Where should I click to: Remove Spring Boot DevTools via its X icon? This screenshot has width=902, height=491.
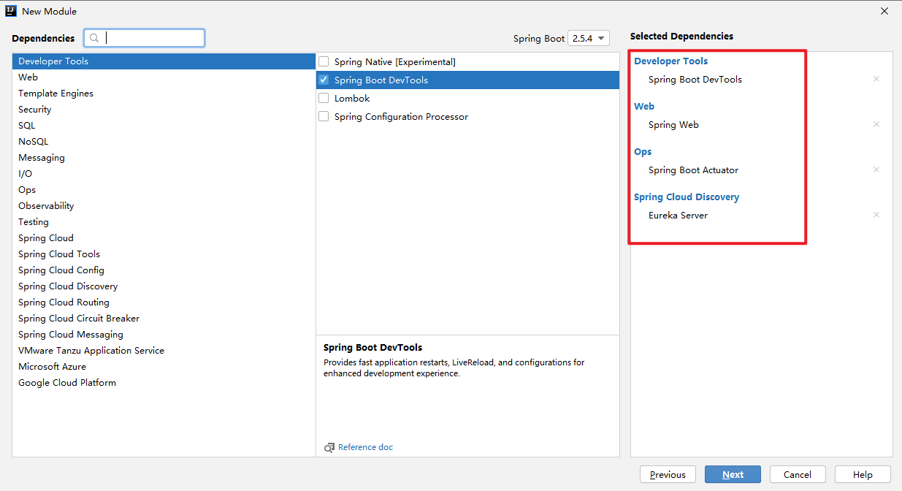876,79
